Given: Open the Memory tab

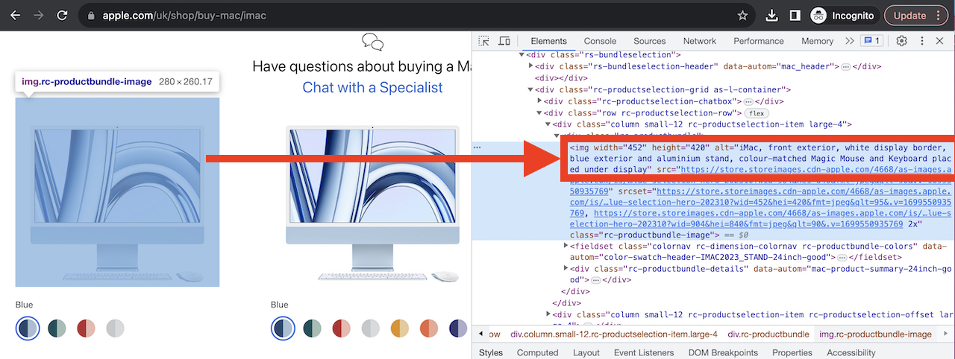Looking at the screenshot, I should 817,41.
